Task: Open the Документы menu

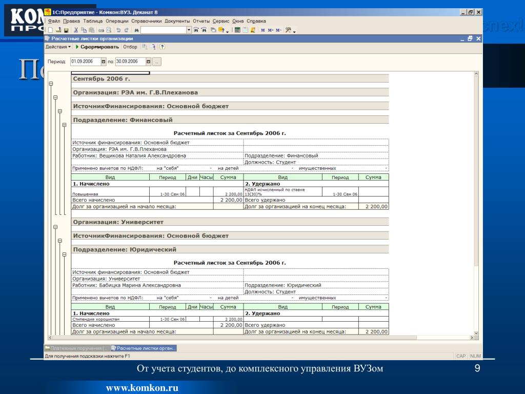Action: (177, 21)
